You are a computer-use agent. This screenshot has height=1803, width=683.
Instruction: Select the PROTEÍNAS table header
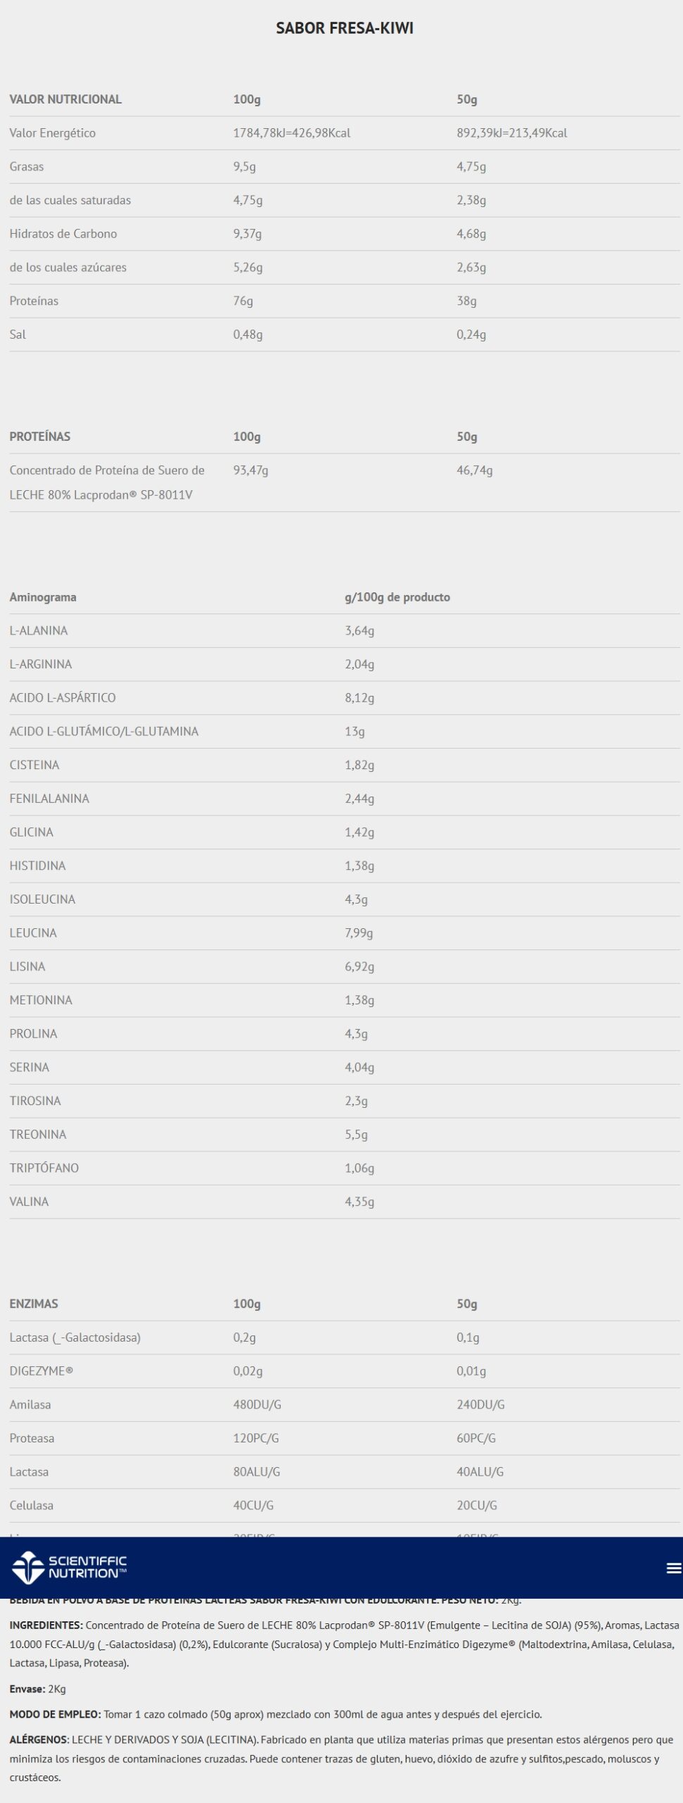click(x=40, y=437)
